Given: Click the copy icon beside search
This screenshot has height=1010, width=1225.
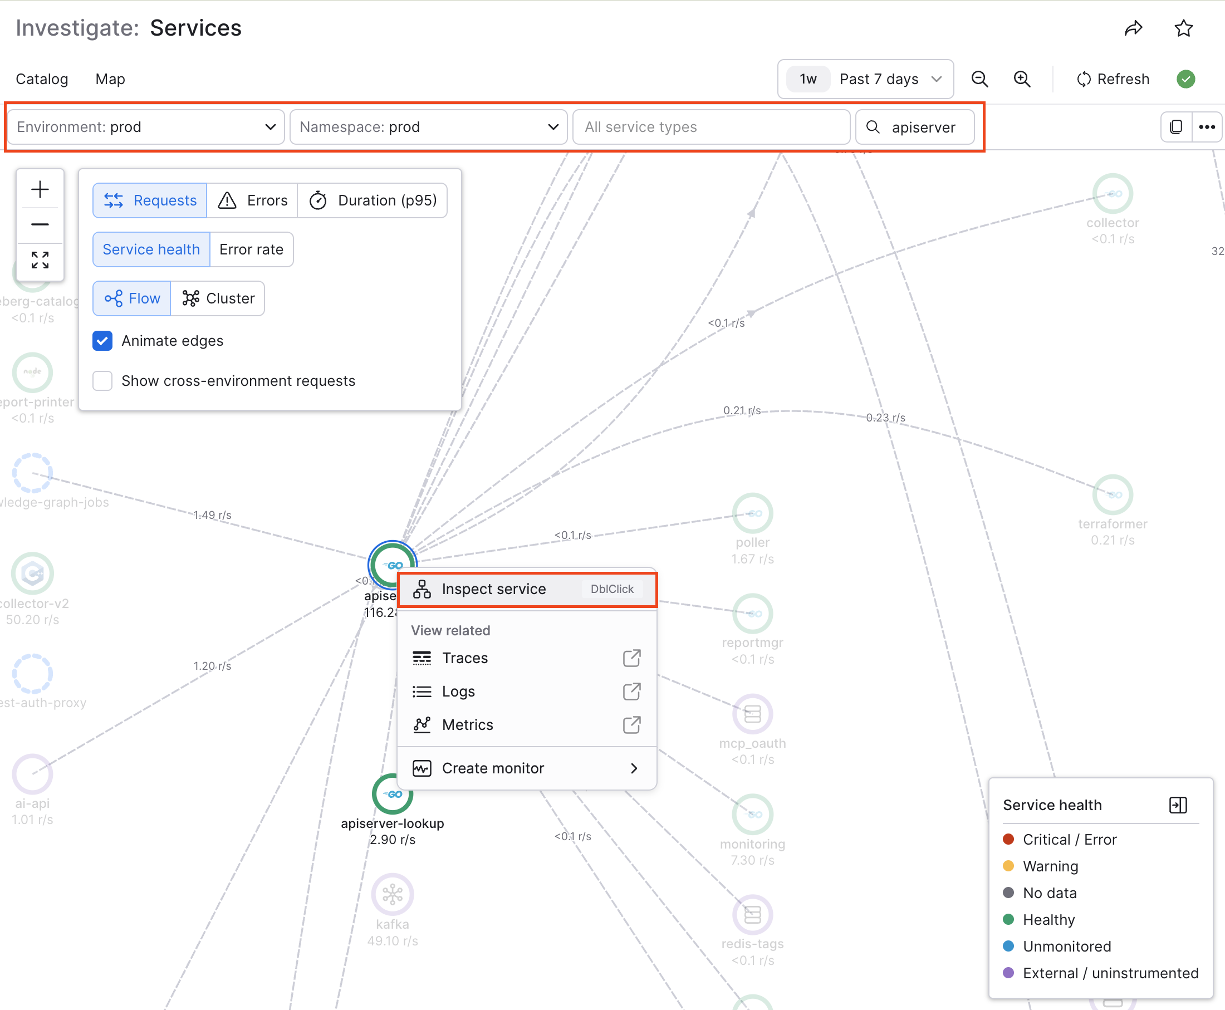Looking at the screenshot, I should [x=1176, y=127].
